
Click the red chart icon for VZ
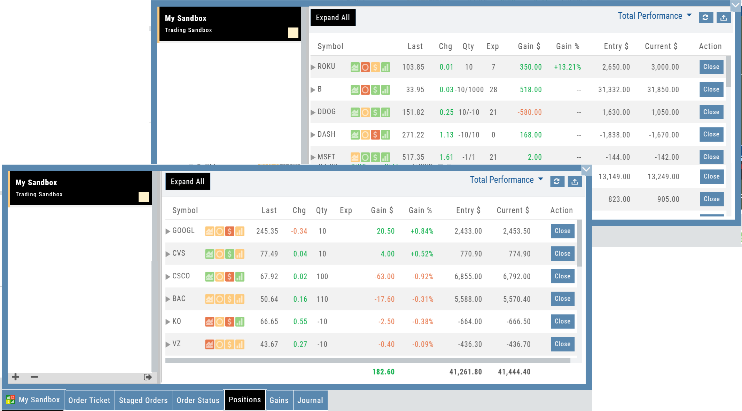point(210,345)
